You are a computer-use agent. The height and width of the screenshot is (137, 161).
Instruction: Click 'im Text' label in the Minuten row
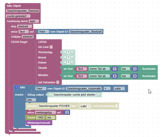tap(68, 76)
